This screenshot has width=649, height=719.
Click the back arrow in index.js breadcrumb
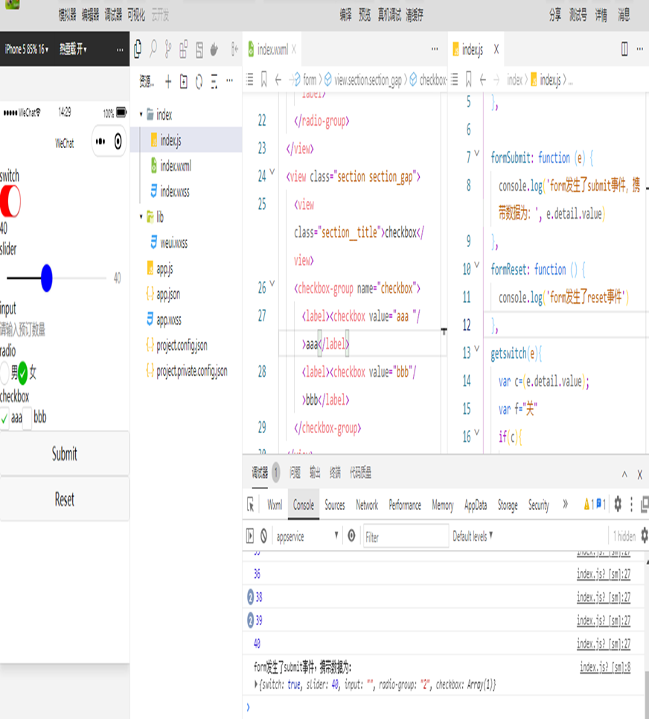482,80
